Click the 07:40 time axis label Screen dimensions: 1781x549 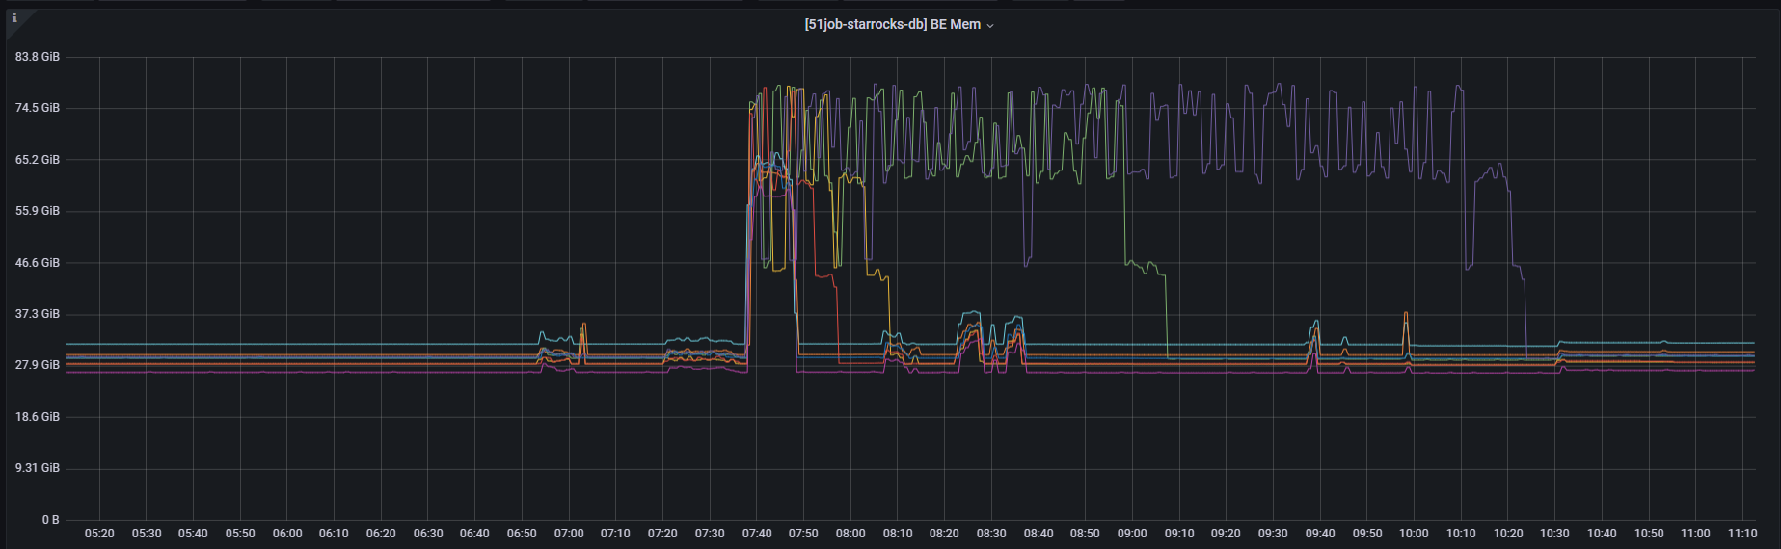point(757,534)
